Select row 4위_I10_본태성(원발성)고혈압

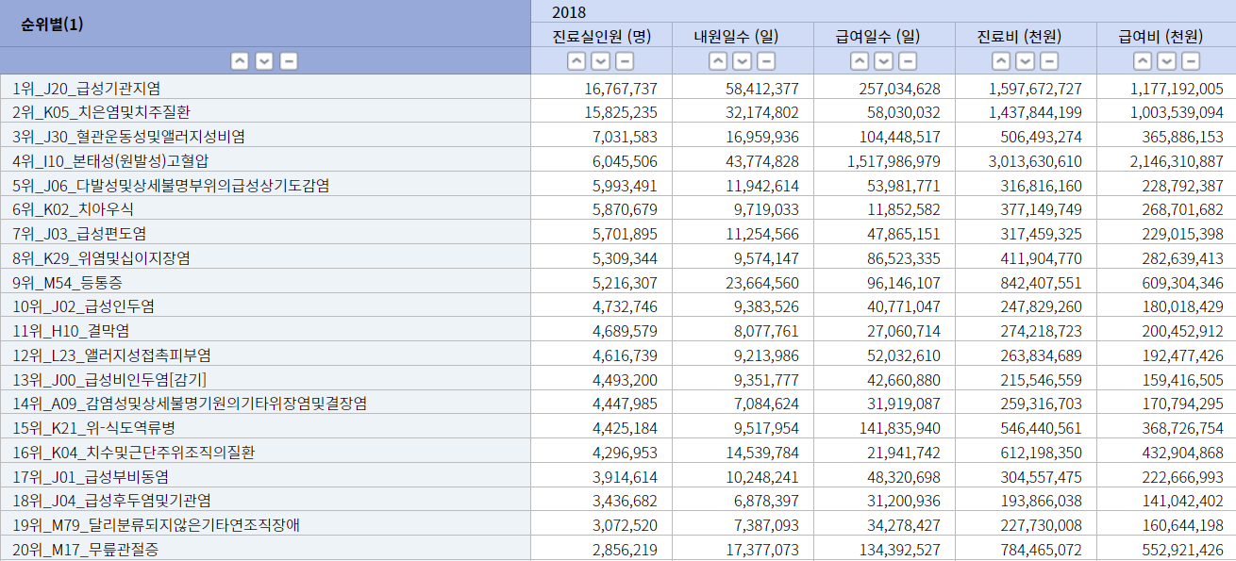110,161
